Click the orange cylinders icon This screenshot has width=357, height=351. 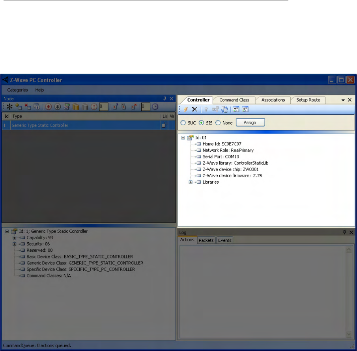point(76,107)
